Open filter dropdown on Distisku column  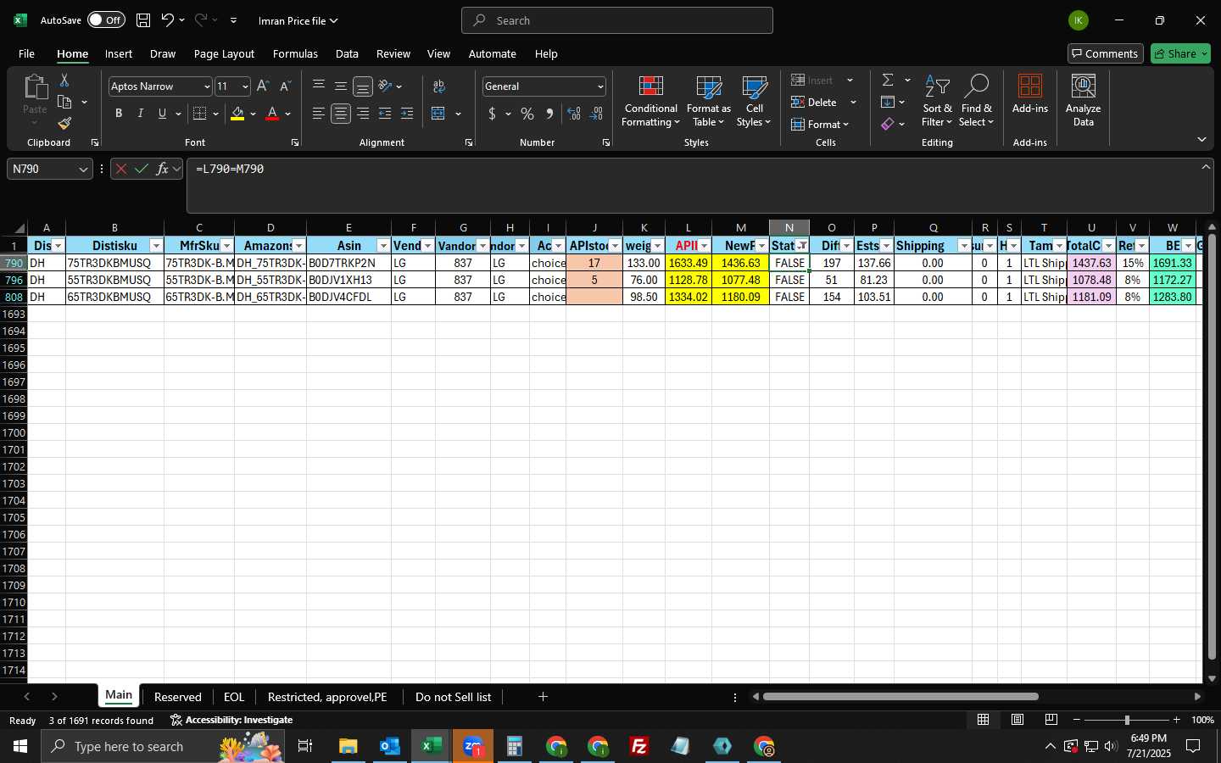[x=155, y=246]
